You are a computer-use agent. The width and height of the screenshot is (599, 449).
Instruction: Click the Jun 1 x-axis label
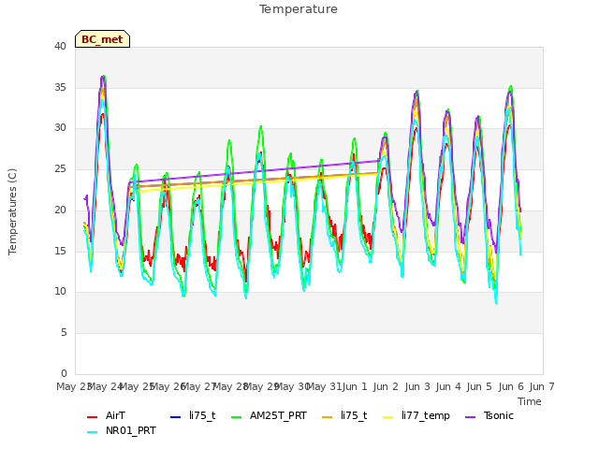(355, 386)
